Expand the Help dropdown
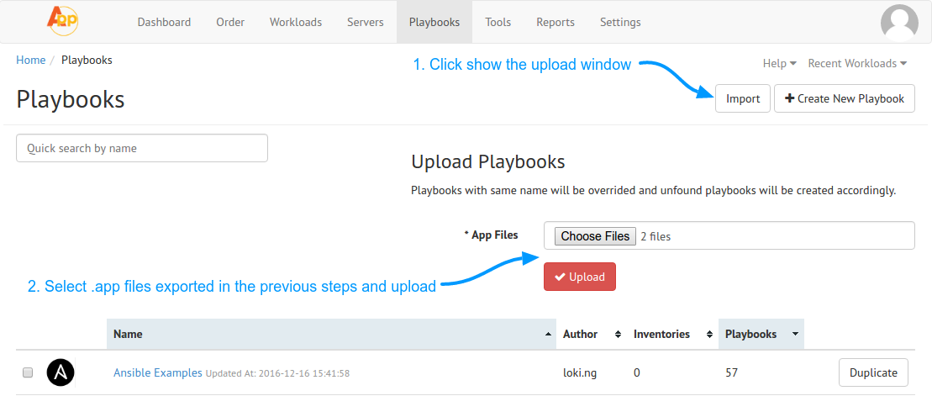This screenshot has height=396, width=932. pyautogui.click(x=780, y=63)
